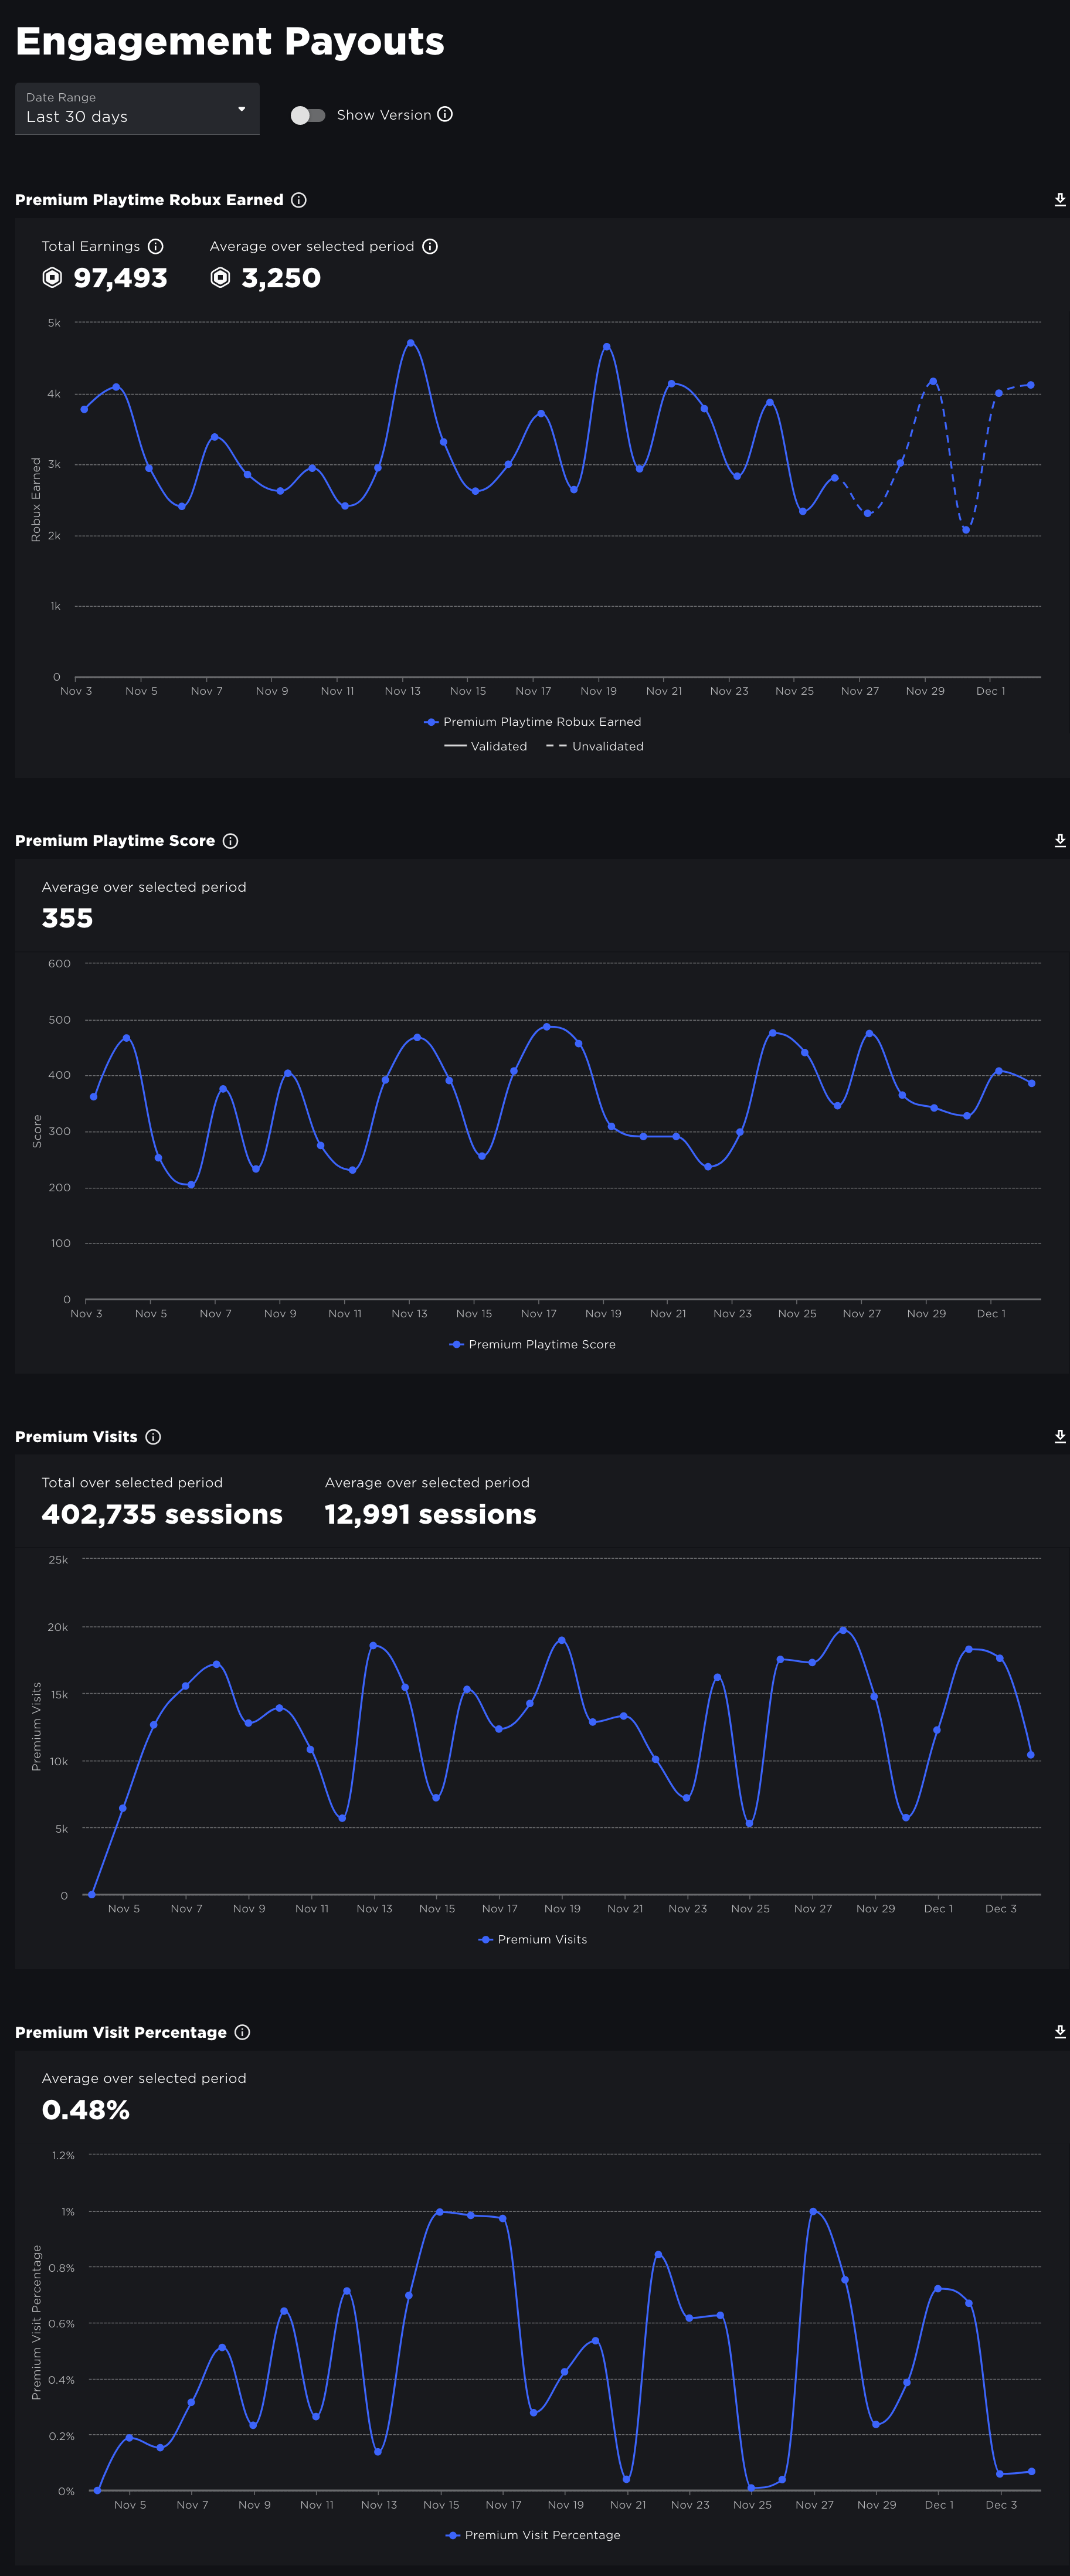Enable the Show Version toggle
This screenshot has width=1070, height=2576.
pos(308,116)
